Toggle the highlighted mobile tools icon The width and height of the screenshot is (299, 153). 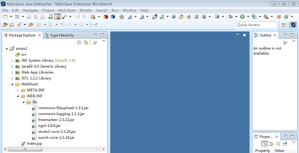(x=57, y=17)
